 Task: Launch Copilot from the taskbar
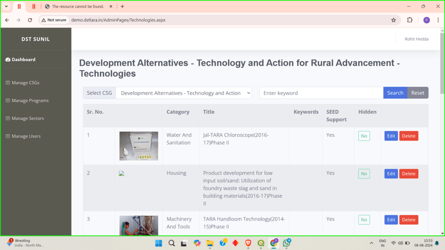coord(197,243)
